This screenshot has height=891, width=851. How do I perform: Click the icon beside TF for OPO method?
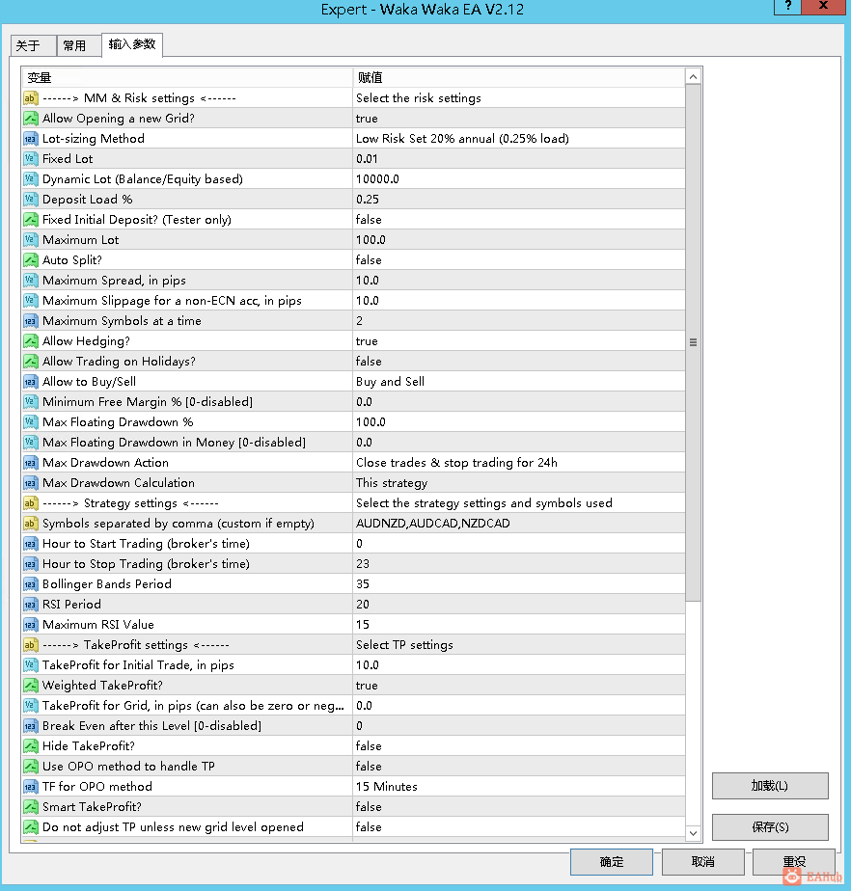pos(31,787)
